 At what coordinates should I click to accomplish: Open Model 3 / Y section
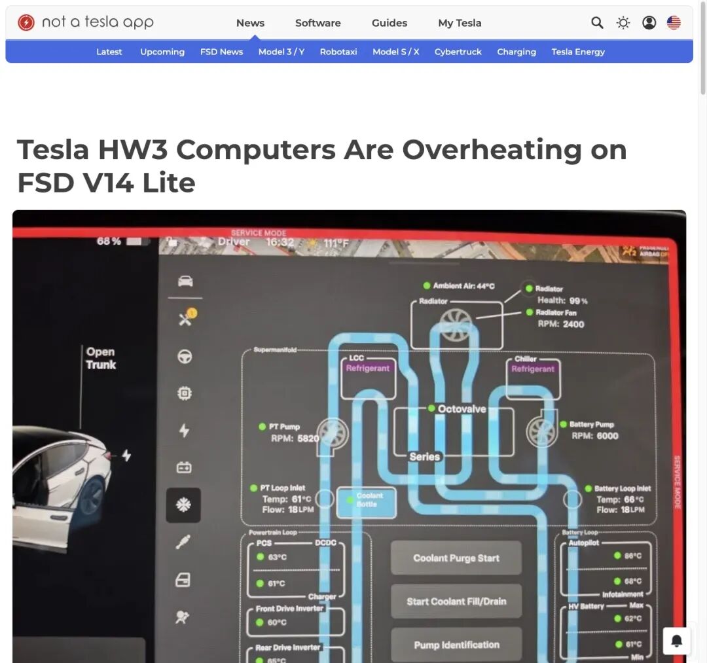(281, 52)
